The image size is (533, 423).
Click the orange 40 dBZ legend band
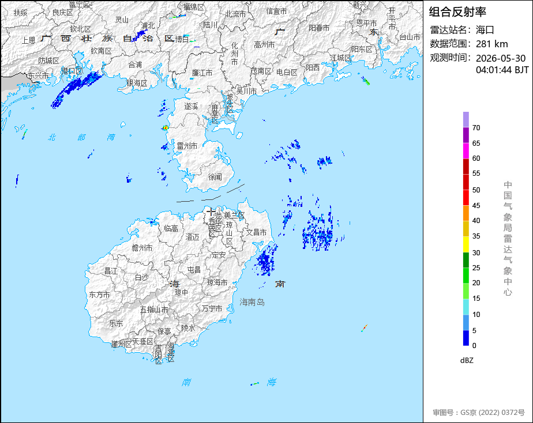pos(466,213)
